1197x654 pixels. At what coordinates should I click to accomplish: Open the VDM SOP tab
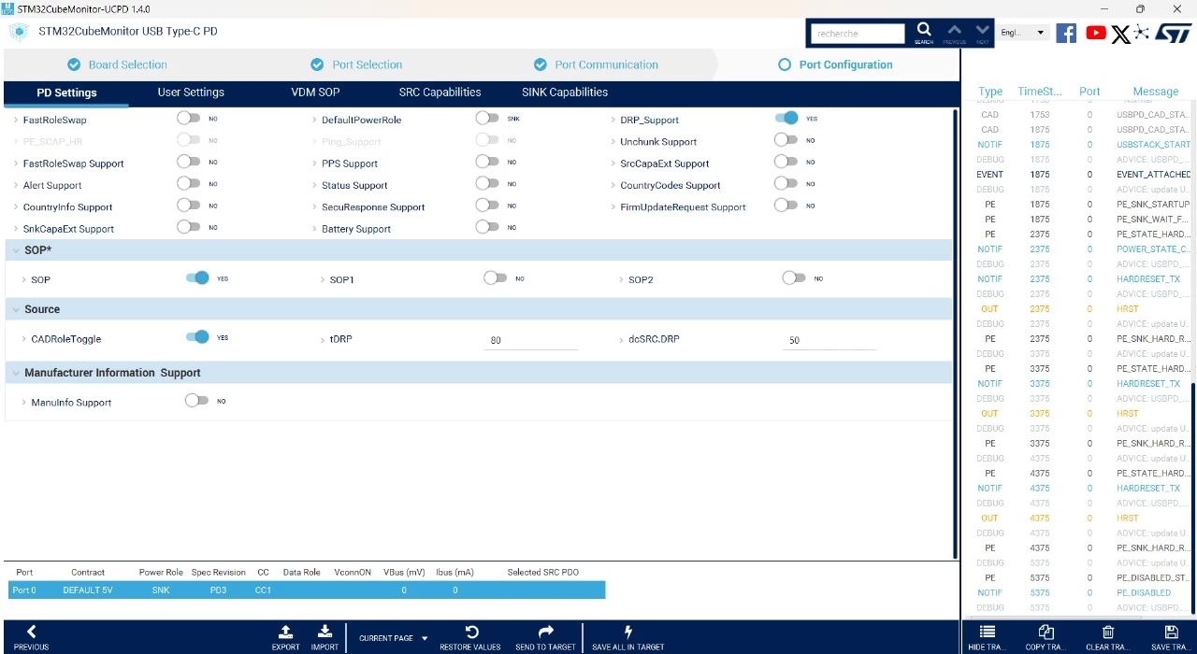(x=315, y=92)
